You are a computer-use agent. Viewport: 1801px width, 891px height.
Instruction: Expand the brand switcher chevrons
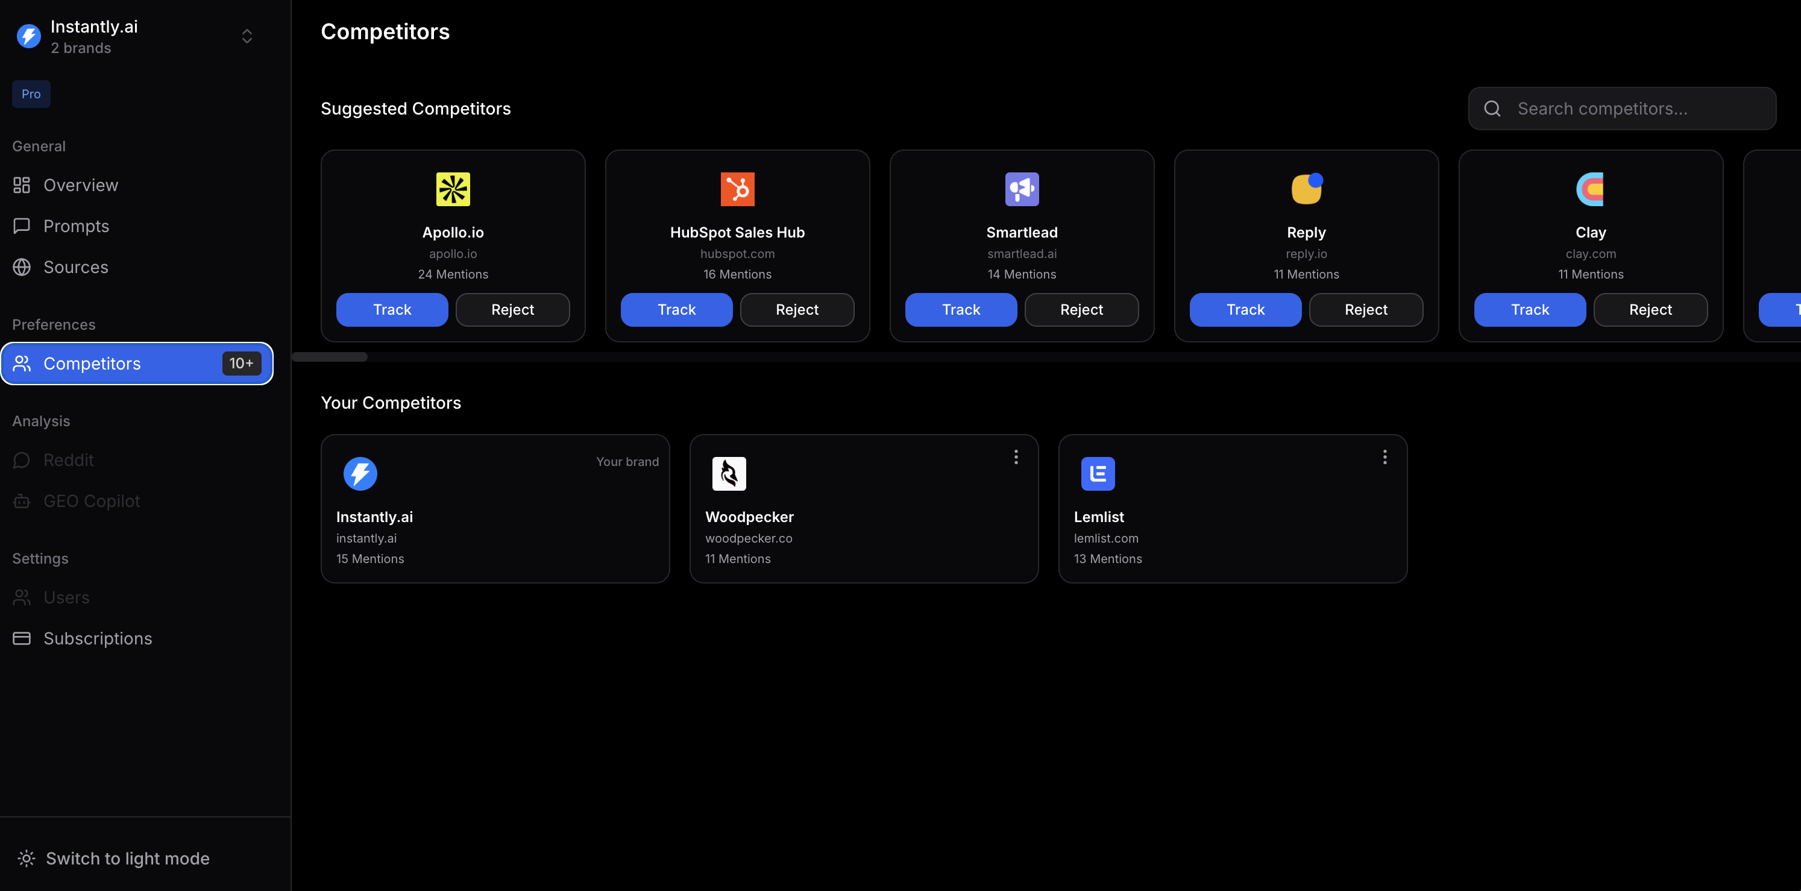coord(247,36)
